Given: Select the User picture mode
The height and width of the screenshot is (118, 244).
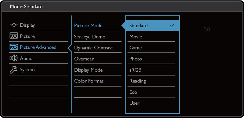Looking at the screenshot, I should 151,103.
